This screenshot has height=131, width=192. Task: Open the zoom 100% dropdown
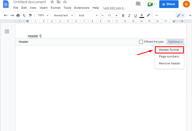point(43,15)
